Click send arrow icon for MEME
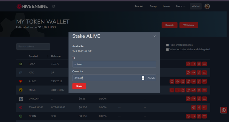The height and width of the screenshot is (122, 229). pos(177,90)
